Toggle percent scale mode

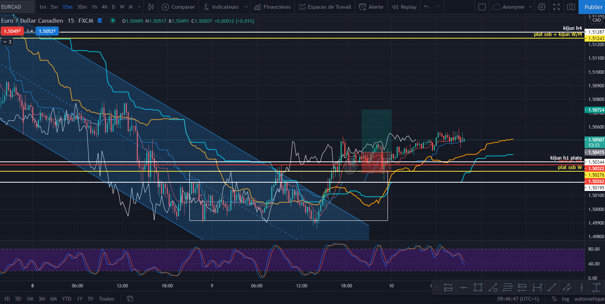[x=554, y=299]
